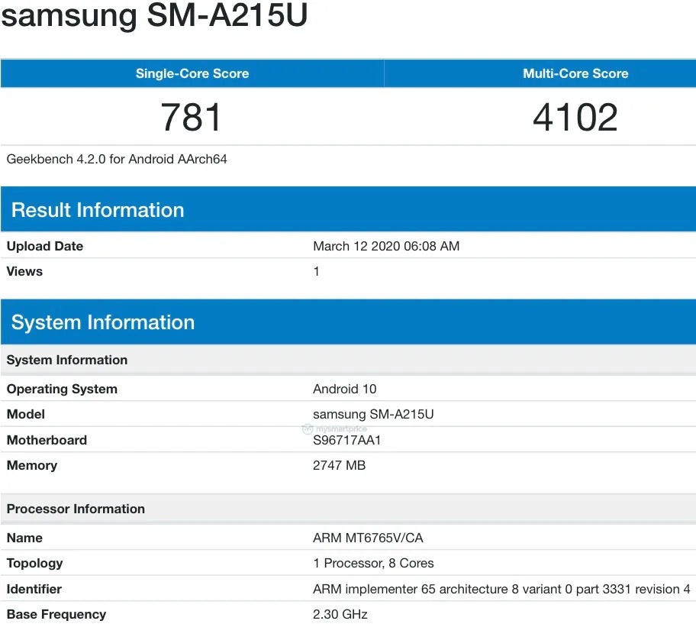Click the Android 10 value
This screenshot has height=624, width=696.
[344, 389]
